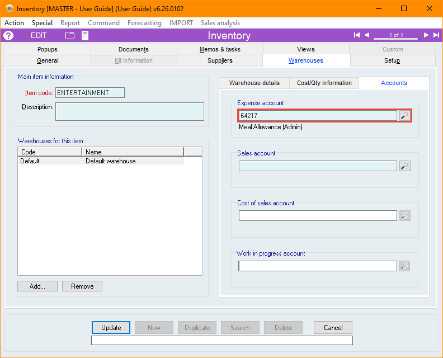This screenshot has height=358, width=443.
Task: Maximize the Inventory window
Action: click(404, 9)
